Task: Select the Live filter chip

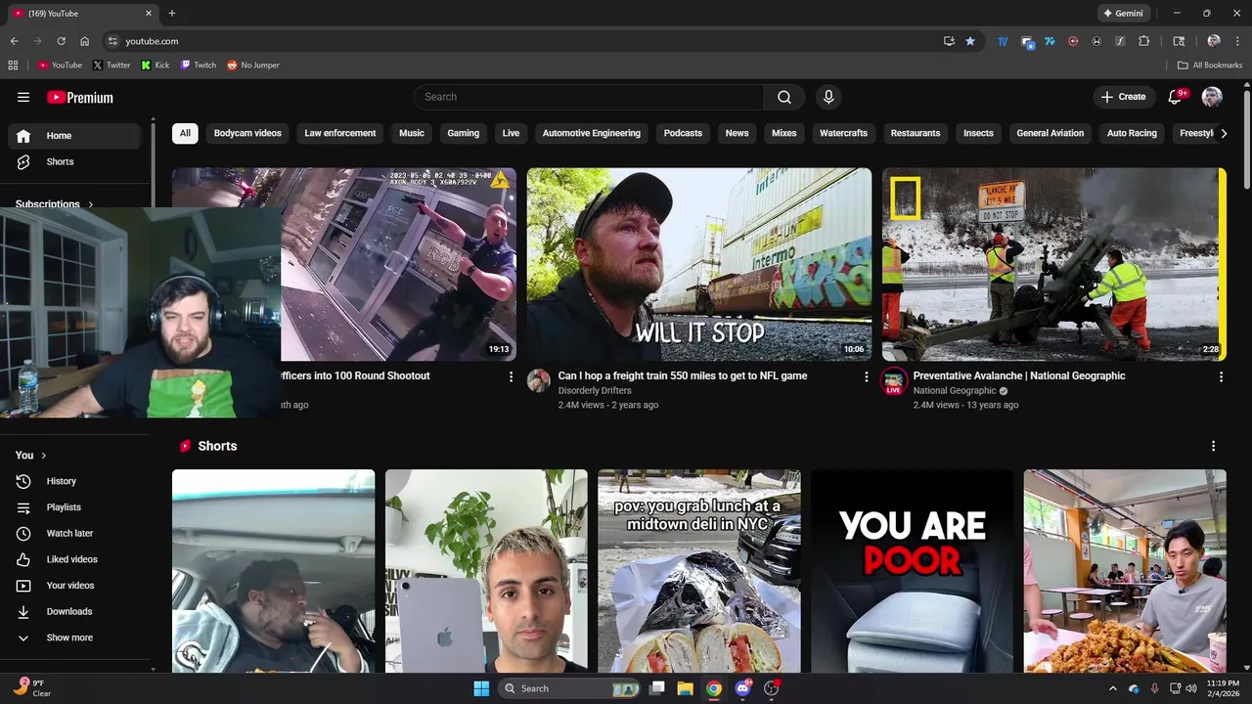Action: tap(511, 133)
